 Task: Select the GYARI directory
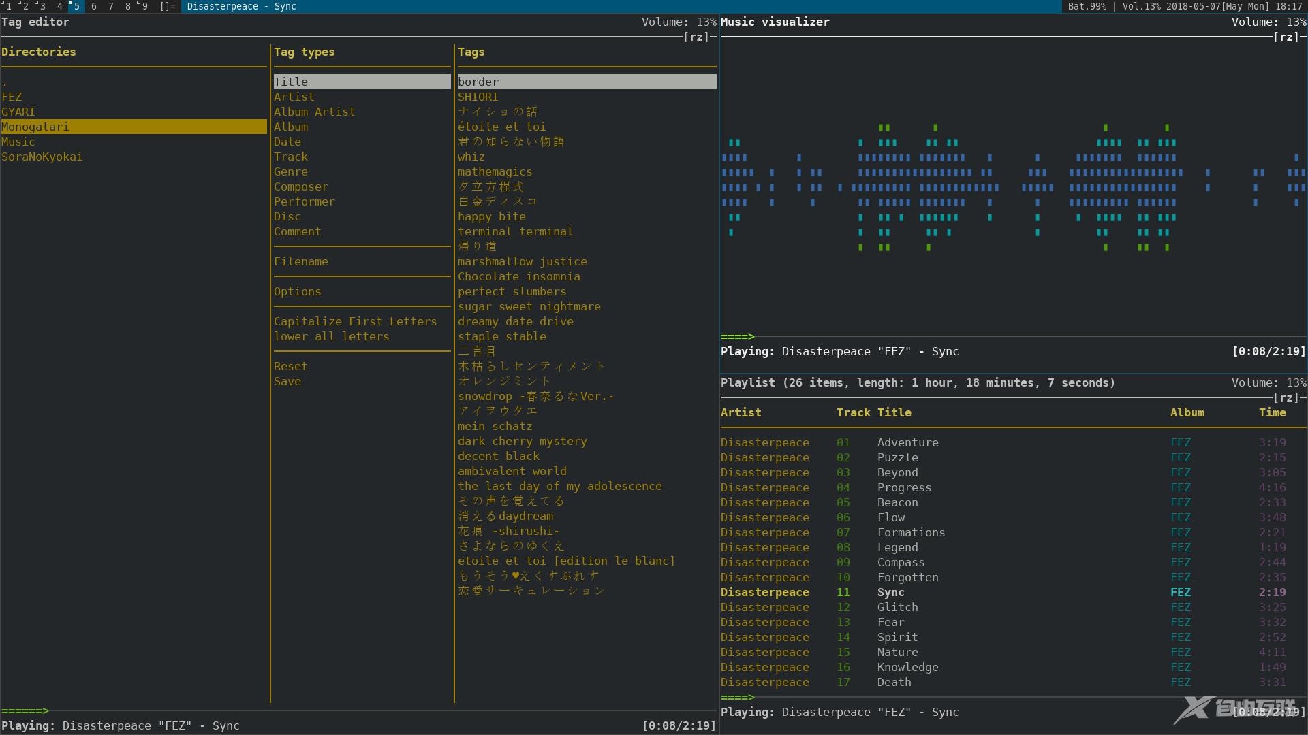(134, 112)
